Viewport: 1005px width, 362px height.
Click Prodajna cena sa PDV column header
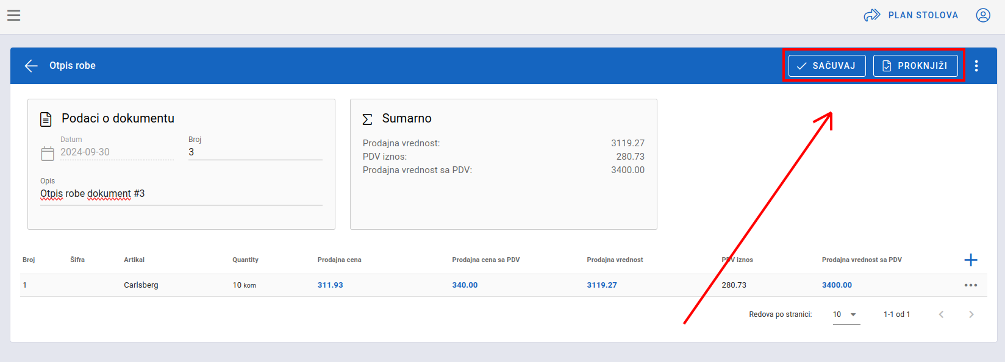(486, 260)
